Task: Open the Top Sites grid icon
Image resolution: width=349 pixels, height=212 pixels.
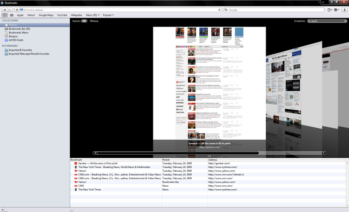Action: tap(12, 15)
